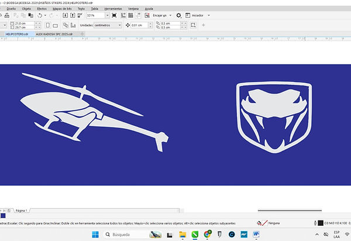Click the plus to open new document tab
The height and width of the screenshot is (241, 351).
point(82,34)
